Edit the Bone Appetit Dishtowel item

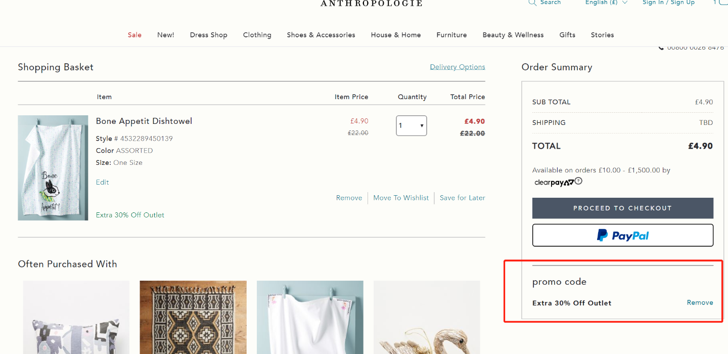103,182
